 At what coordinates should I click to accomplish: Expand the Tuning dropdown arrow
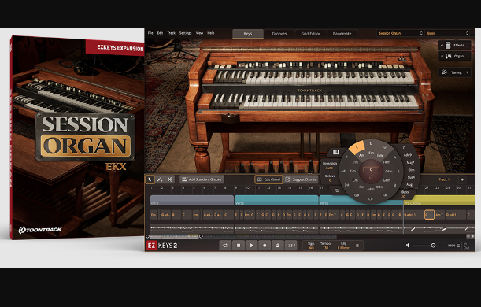click(468, 72)
